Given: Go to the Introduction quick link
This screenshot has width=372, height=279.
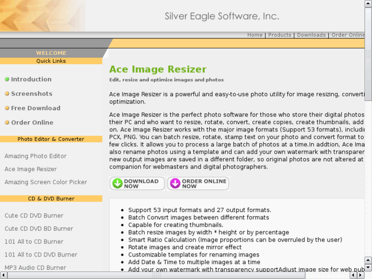Looking at the screenshot, I should (31, 79).
